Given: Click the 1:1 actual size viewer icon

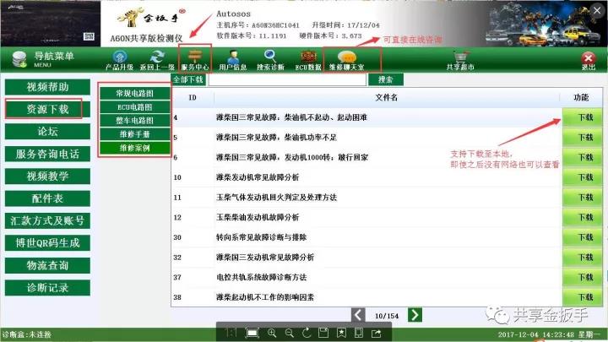Looking at the screenshot, I should 231,333.
